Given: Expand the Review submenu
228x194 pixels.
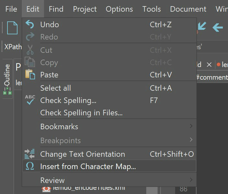Looking at the screenshot, I should point(109,180).
